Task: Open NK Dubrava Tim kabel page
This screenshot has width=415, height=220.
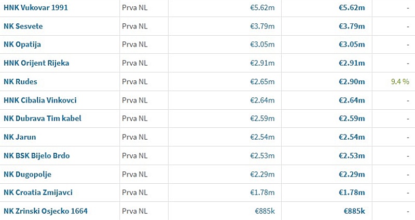Action: [x=43, y=119]
